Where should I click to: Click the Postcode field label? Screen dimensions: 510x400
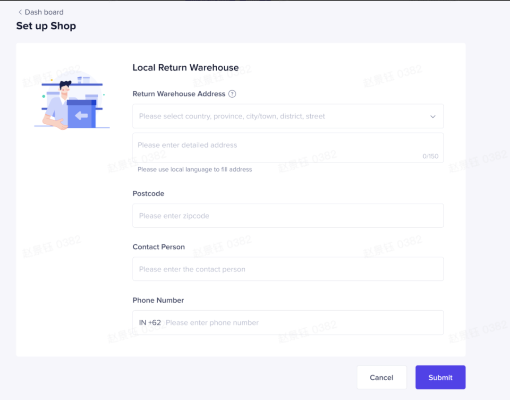(148, 194)
